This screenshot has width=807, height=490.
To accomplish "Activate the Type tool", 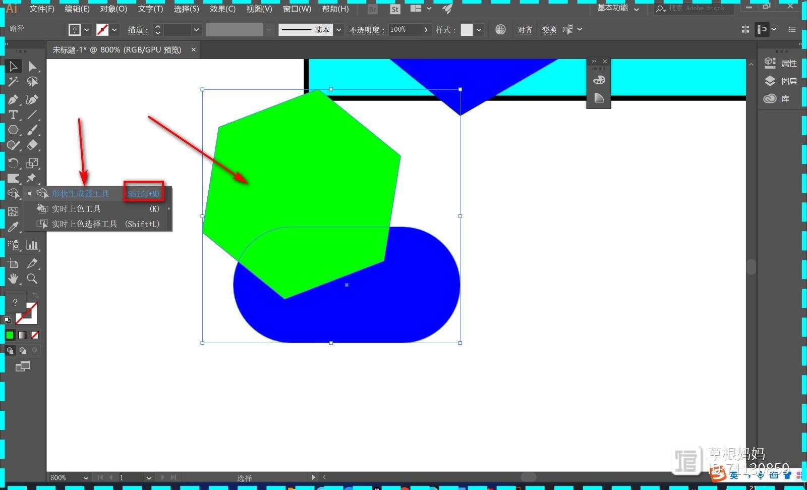I will tap(13, 115).
